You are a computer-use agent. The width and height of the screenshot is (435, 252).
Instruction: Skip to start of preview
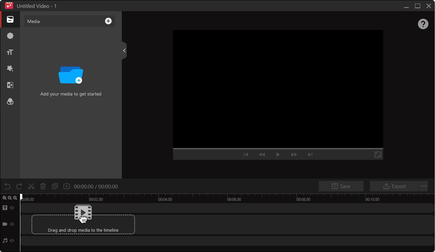pos(246,155)
